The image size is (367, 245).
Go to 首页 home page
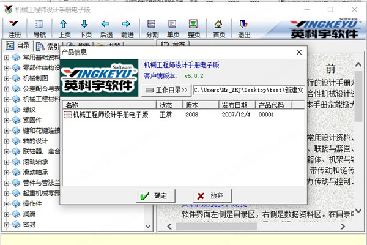218,28
